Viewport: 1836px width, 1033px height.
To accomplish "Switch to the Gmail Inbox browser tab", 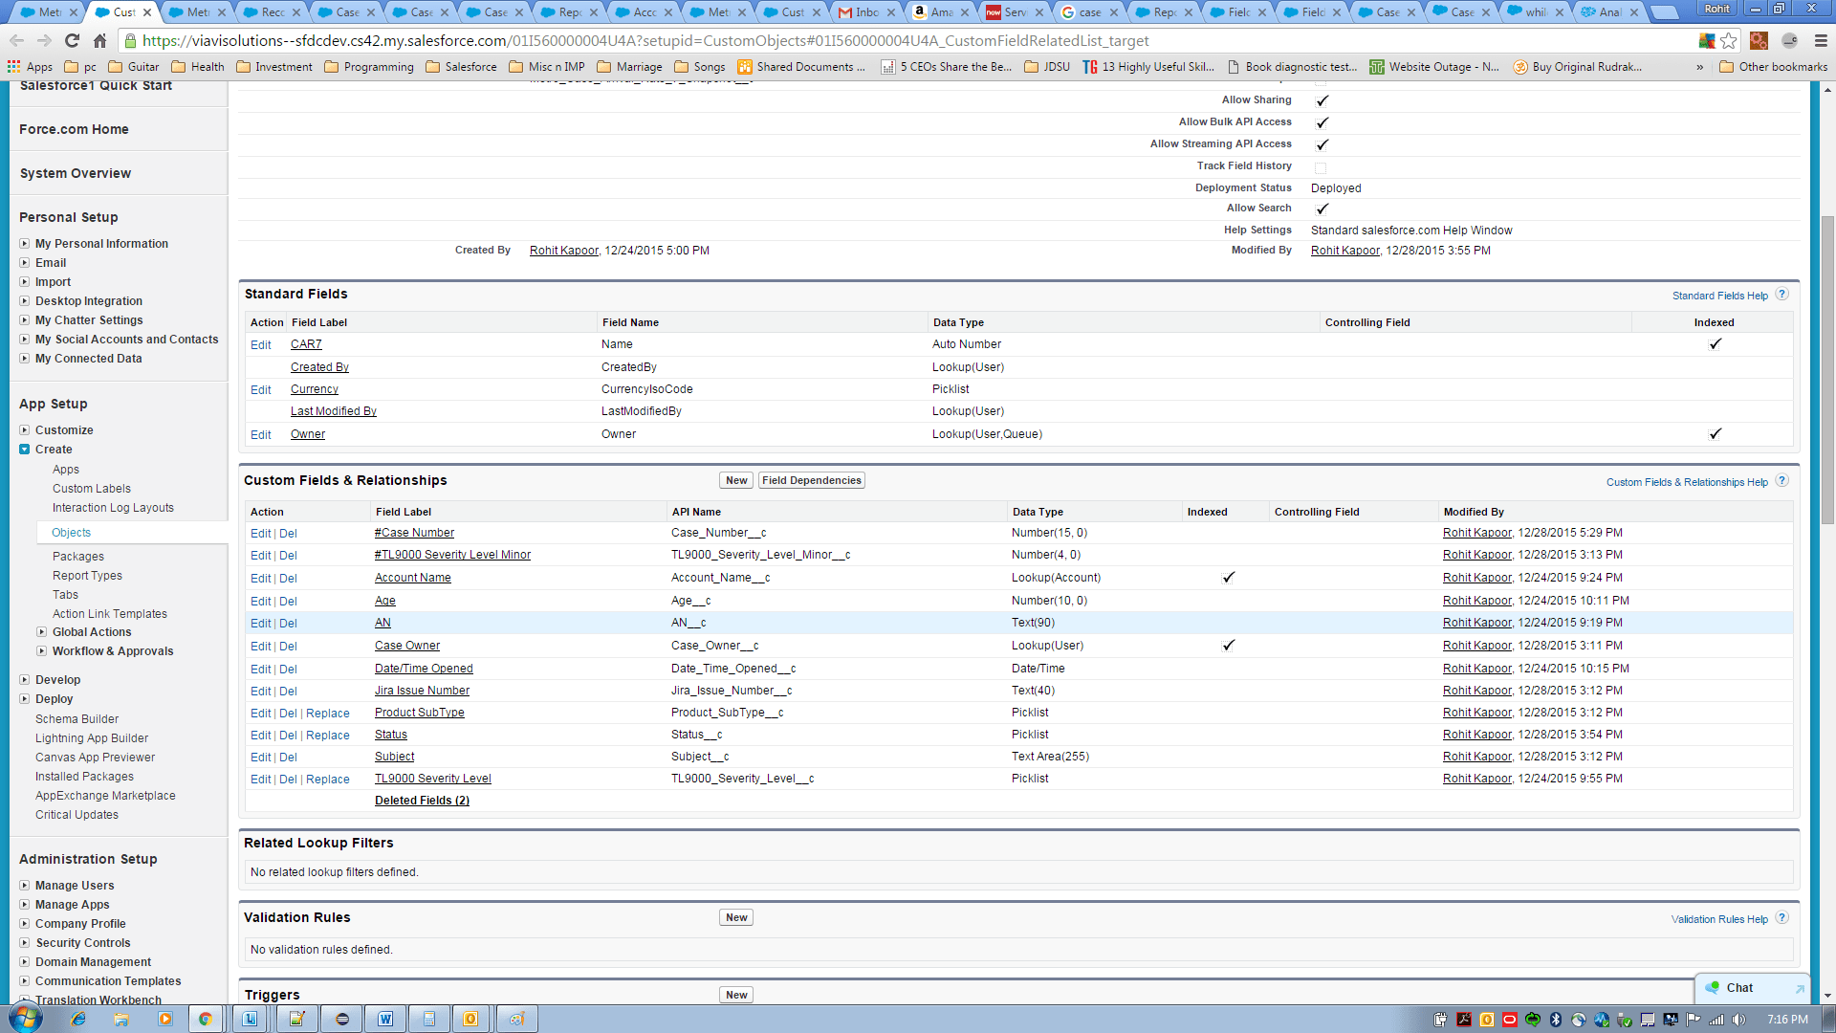I will point(865,12).
